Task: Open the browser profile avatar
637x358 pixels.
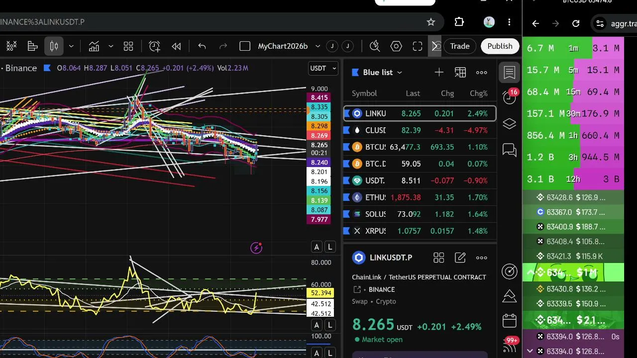Action: pyautogui.click(x=489, y=22)
